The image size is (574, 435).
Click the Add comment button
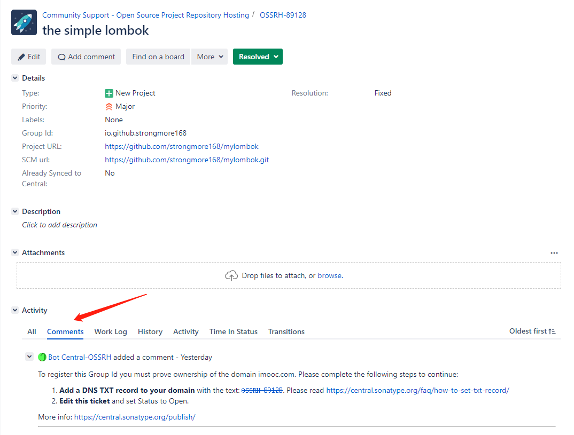pos(86,57)
